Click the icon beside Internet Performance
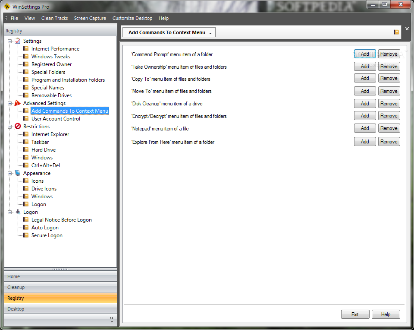Image resolution: width=414 pixels, height=330 pixels. (x=26, y=49)
